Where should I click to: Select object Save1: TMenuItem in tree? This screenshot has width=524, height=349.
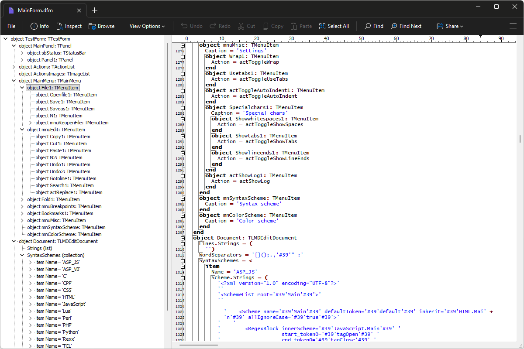coord(62,102)
